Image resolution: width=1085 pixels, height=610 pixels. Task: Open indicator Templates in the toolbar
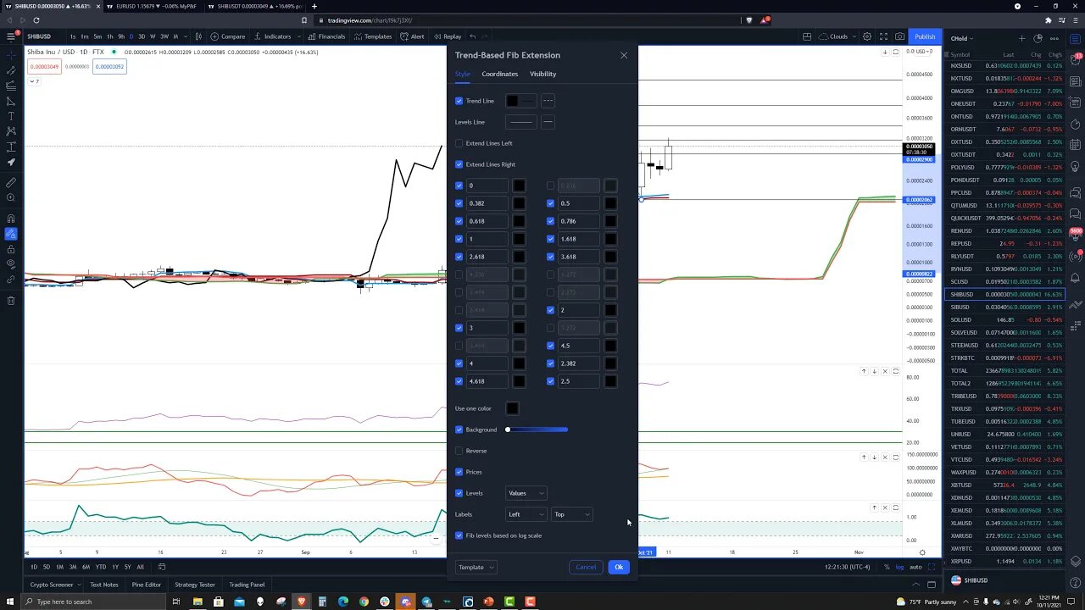pos(373,36)
